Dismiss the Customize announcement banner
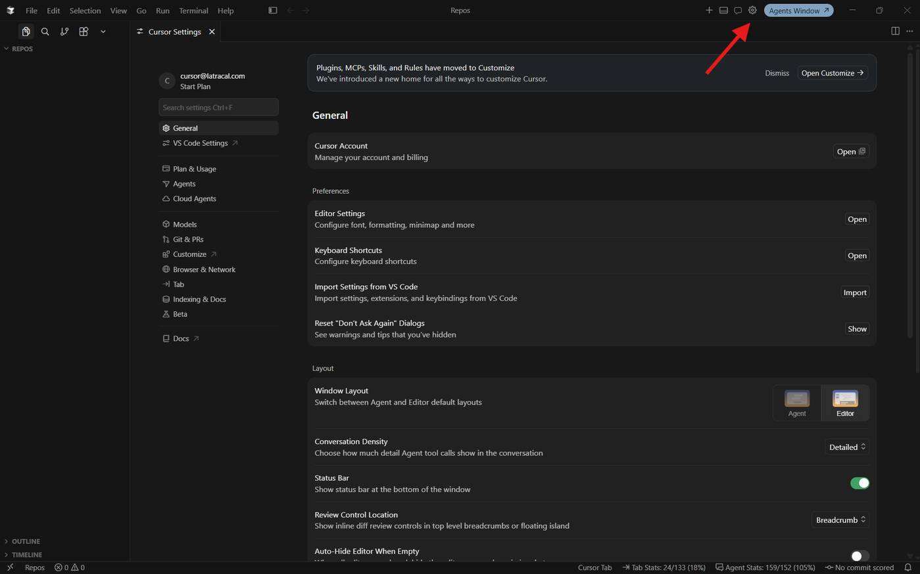This screenshot has width=920, height=574. pyautogui.click(x=777, y=73)
